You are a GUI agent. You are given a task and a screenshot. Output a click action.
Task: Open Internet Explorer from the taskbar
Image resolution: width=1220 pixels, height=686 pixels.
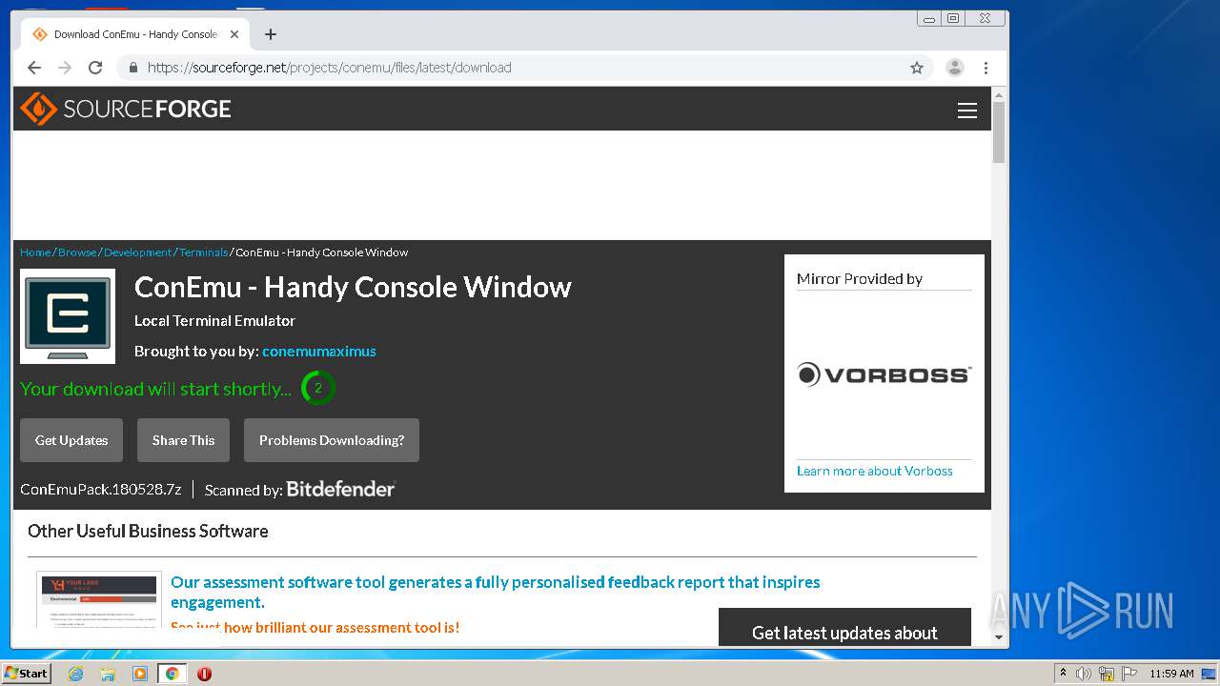pos(75,674)
